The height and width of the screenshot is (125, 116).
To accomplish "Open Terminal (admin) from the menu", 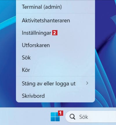I will click(55, 7).
